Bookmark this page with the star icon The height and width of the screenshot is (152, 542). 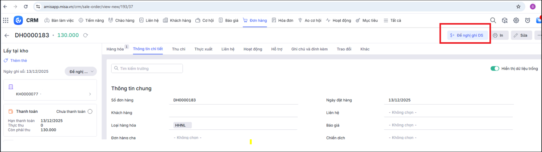(x=518, y=7)
